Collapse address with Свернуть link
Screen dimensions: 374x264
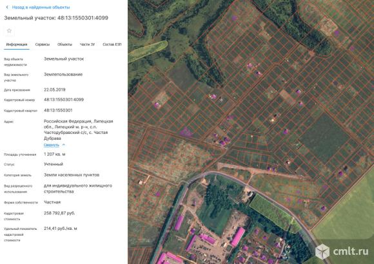52,145
